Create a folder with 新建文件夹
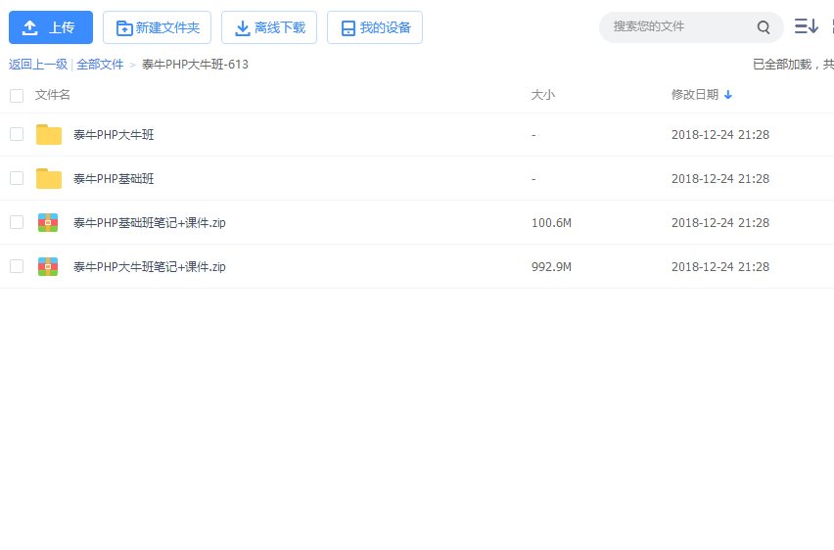Screen dimensions: 834x550 tap(157, 27)
